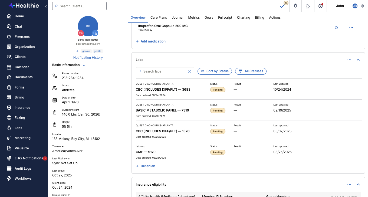368x197 pixels.
Task: Open the All Statuses filter
Action: click(251, 71)
